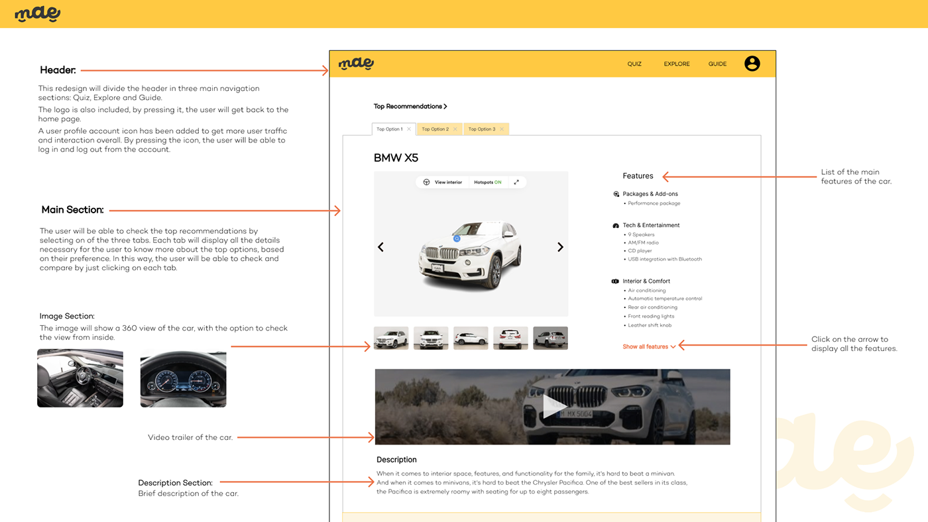Play the BMW video trailer
Viewport: 928px width, 522px height.
click(552, 407)
